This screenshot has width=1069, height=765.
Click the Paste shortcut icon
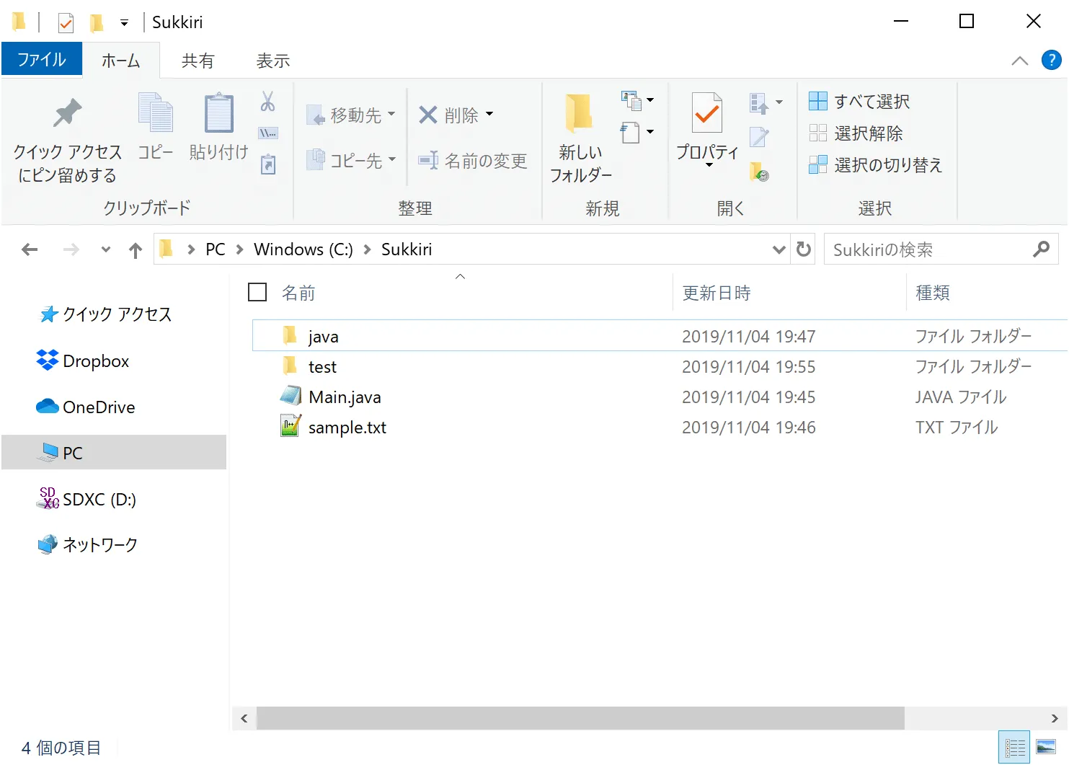[267, 164]
